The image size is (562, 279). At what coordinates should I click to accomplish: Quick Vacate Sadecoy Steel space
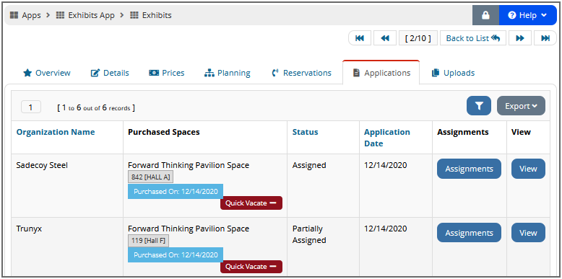coord(251,203)
